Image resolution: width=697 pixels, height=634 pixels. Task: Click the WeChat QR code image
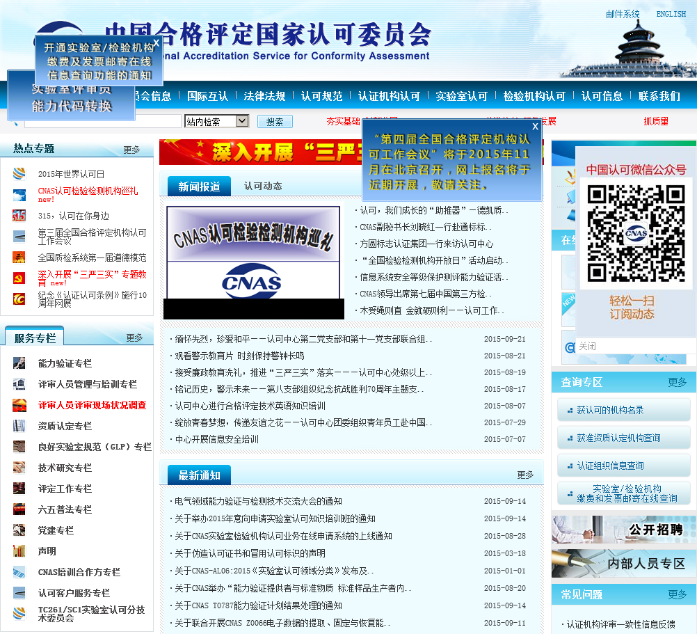636,233
